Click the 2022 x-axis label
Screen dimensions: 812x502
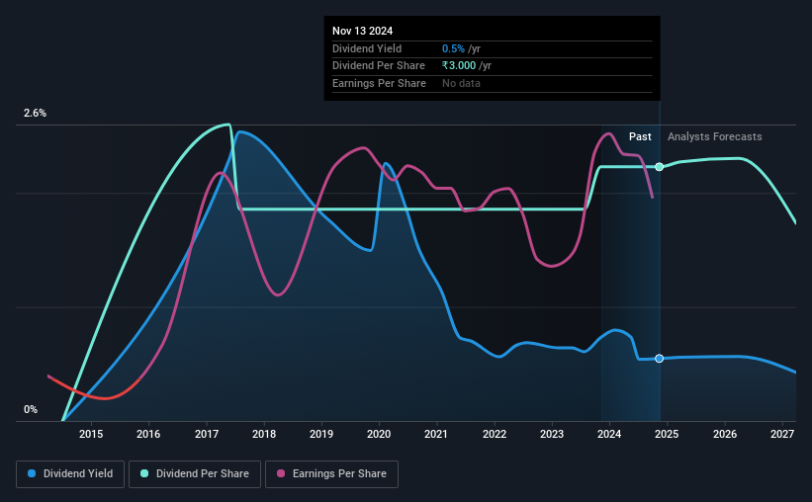coord(495,434)
